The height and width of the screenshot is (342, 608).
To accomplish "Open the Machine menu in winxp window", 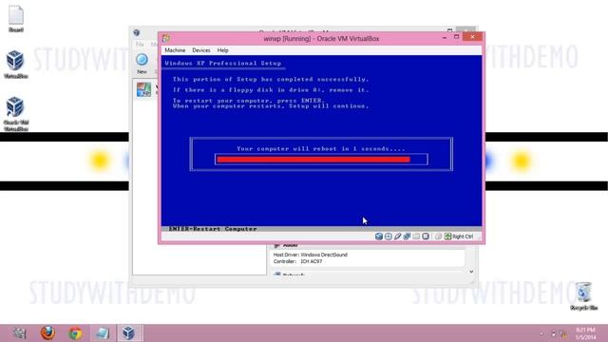I will [x=175, y=50].
